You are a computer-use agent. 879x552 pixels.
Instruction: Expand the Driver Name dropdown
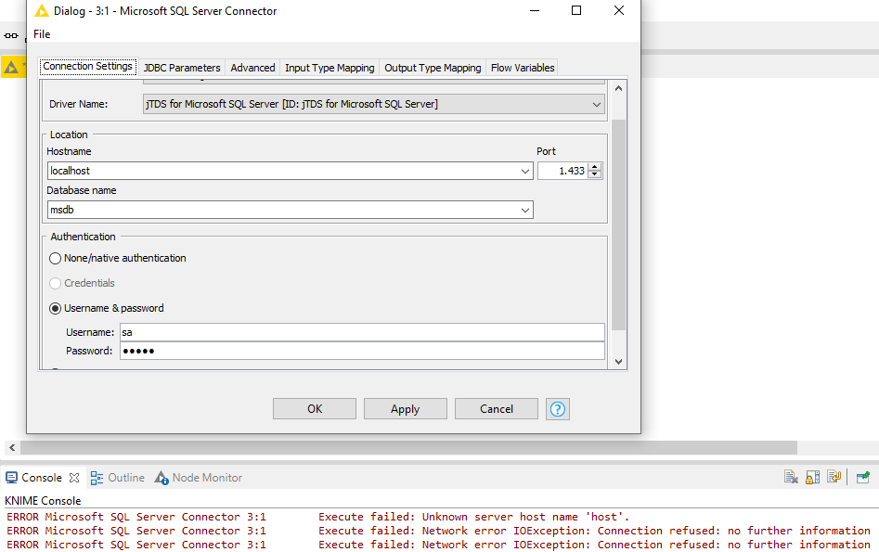[x=597, y=105]
